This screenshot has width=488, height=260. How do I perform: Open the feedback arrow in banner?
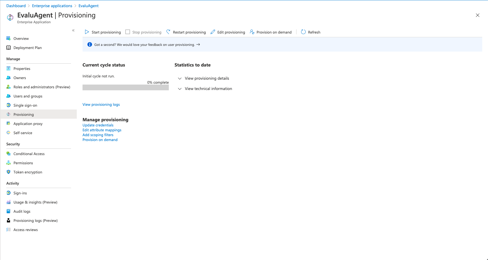click(x=198, y=44)
